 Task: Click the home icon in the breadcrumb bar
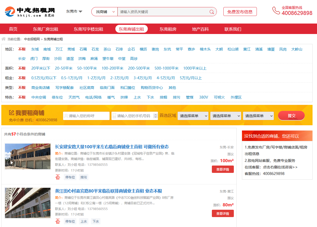(x=3, y=39)
